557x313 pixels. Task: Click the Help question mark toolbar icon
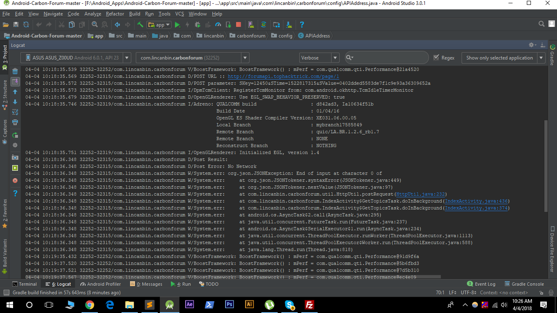(x=302, y=25)
